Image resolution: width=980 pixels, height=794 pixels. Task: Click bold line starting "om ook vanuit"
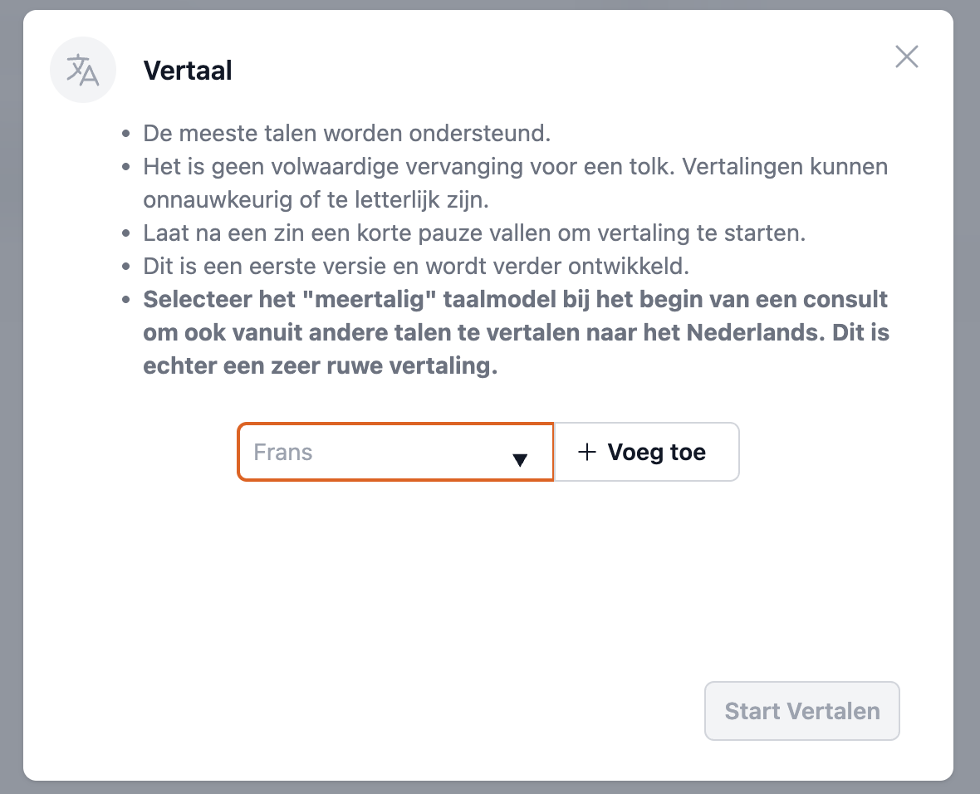tap(515, 332)
